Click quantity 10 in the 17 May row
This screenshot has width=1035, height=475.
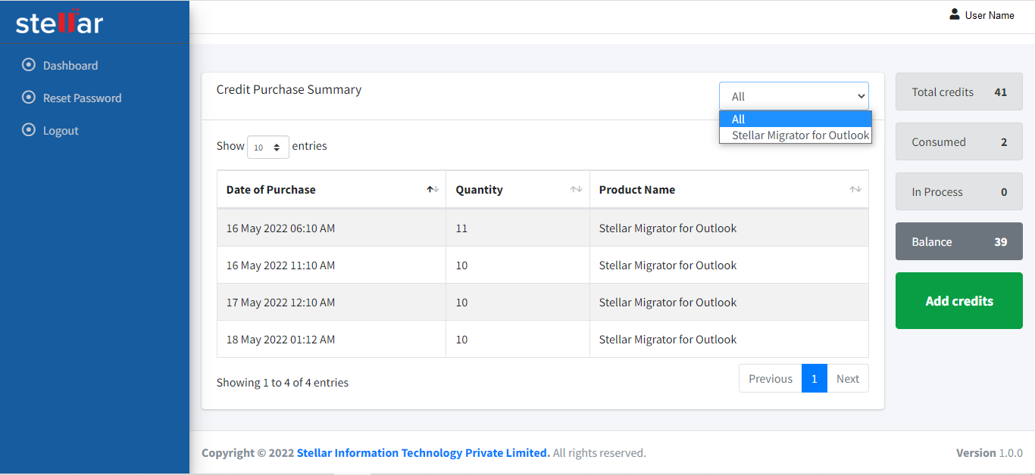pos(517,303)
